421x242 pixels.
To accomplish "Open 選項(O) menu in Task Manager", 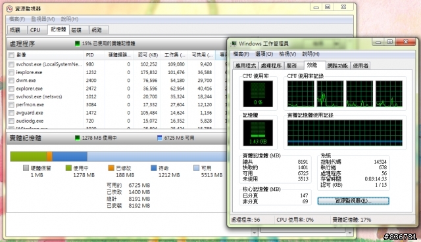I will 264,54.
